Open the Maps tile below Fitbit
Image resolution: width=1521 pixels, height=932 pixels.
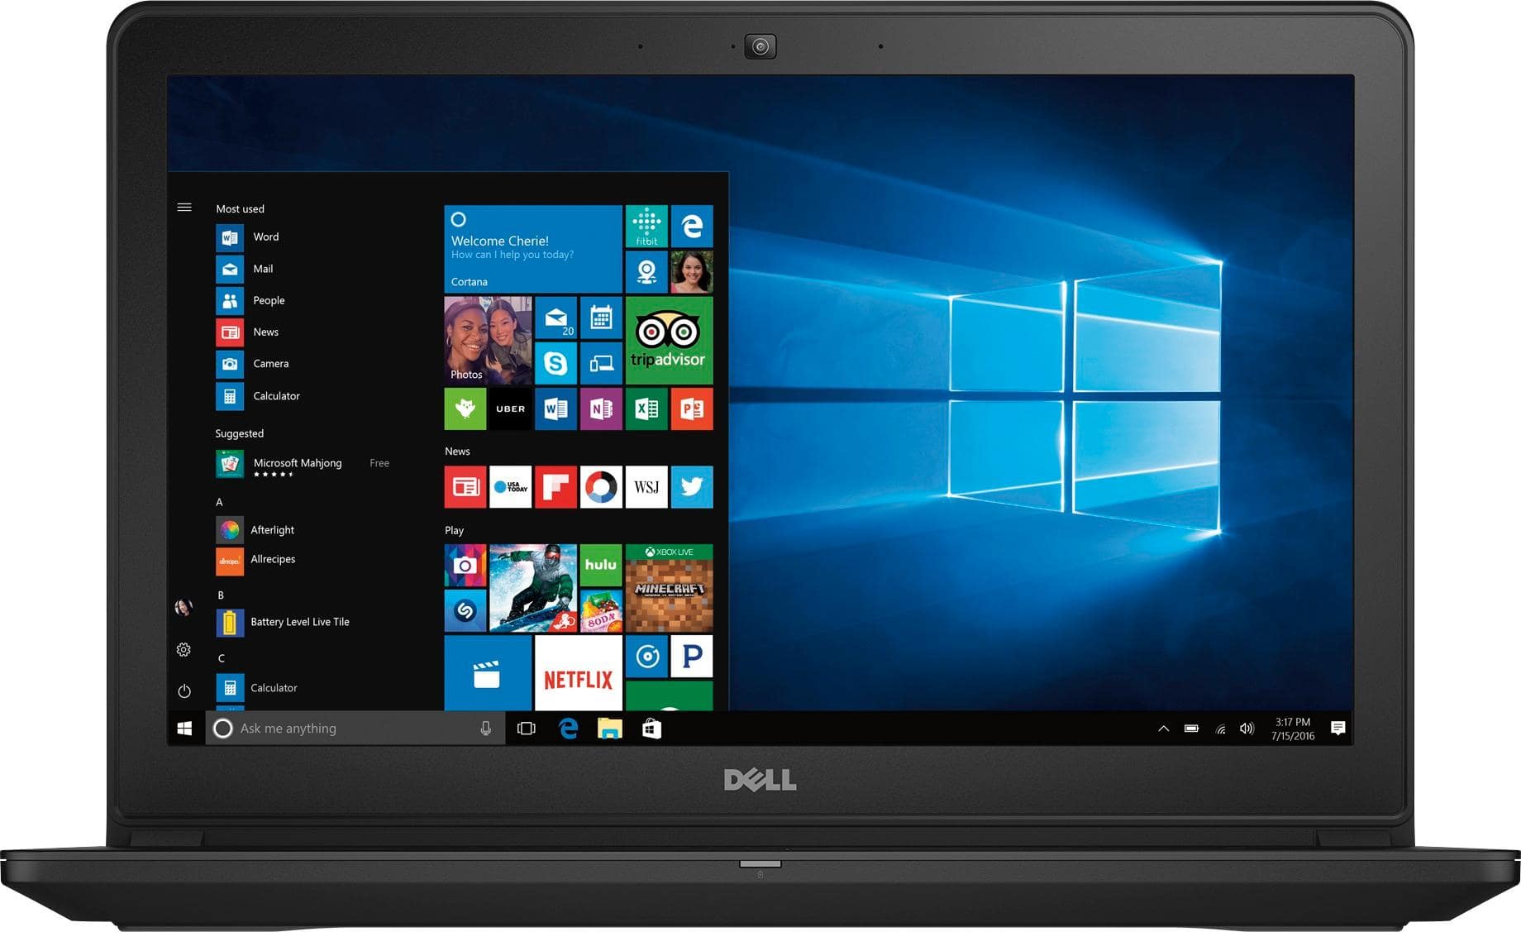point(646,272)
